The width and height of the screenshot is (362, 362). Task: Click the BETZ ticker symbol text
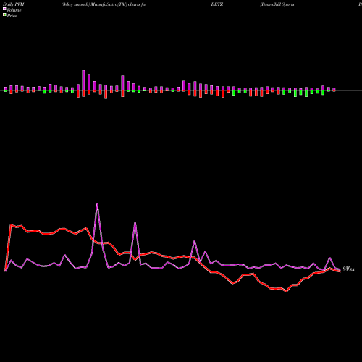[217, 4]
